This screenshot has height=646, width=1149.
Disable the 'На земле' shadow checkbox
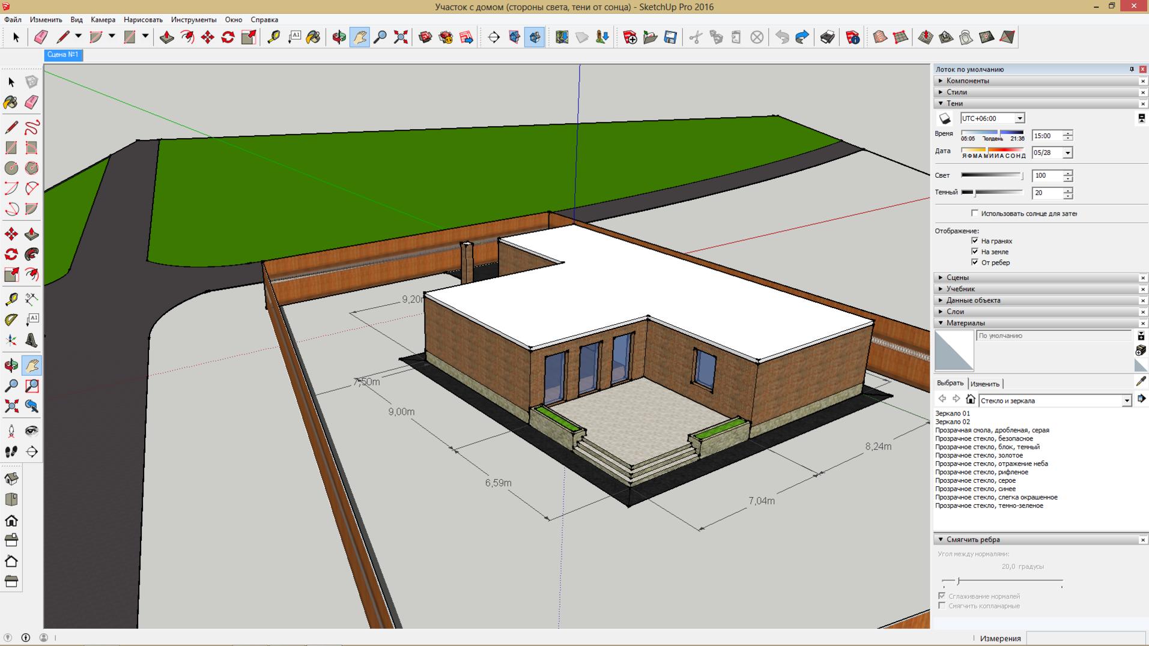point(975,252)
